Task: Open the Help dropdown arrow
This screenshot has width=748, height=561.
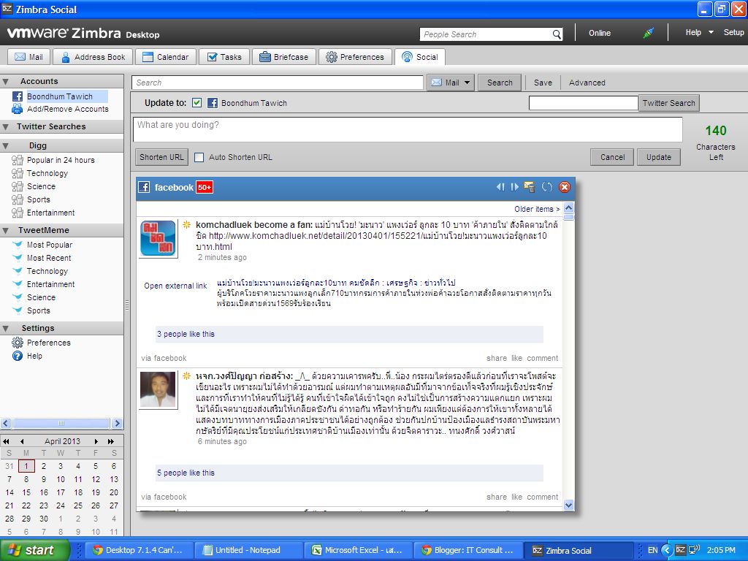Action: click(711, 32)
